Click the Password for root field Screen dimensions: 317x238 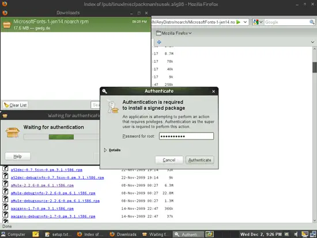pos(186,136)
